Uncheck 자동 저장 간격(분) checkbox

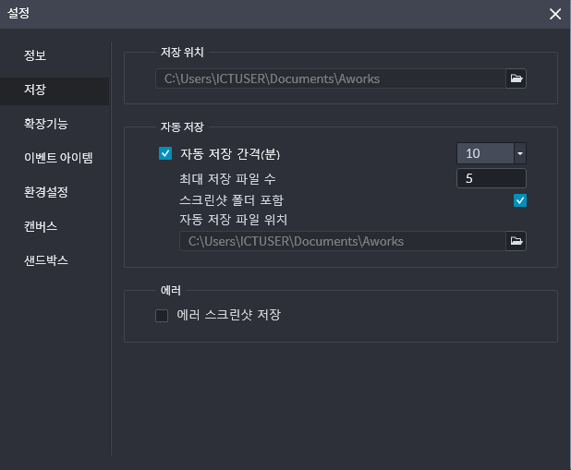click(165, 153)
